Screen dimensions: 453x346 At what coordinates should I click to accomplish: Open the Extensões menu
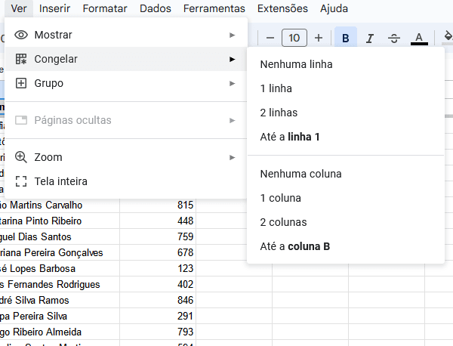click(282, 8)
